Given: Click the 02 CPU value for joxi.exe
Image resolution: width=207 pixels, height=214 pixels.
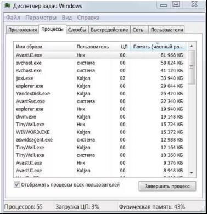Looking at the screenshot, I should 122,78.
